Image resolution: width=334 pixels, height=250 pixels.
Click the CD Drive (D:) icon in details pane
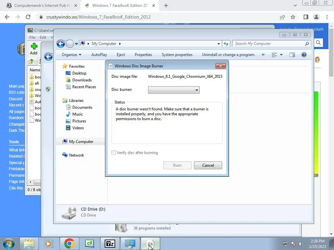pos(69,213)
